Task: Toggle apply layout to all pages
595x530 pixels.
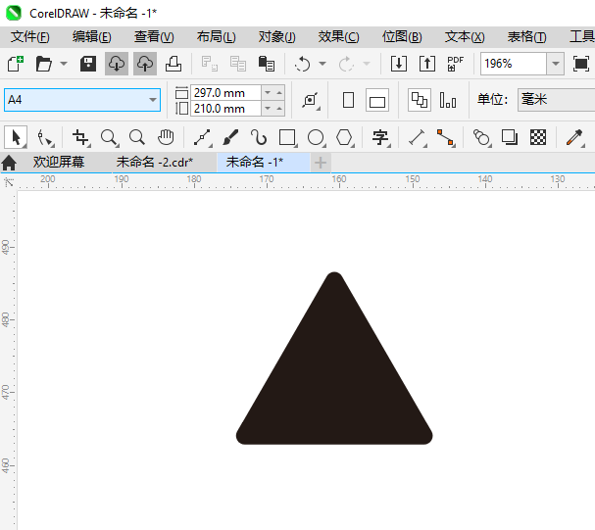Action: 420,100
